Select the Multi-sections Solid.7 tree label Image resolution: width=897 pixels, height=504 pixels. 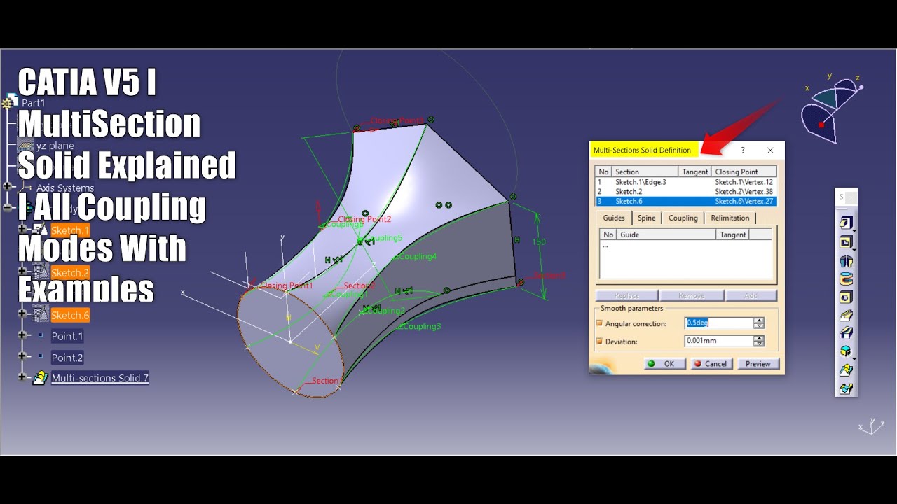[100, 378]
